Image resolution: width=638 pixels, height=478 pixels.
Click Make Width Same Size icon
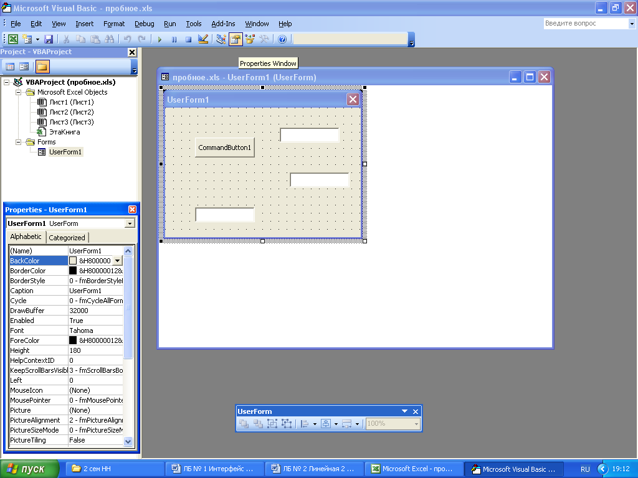[347, 423]
